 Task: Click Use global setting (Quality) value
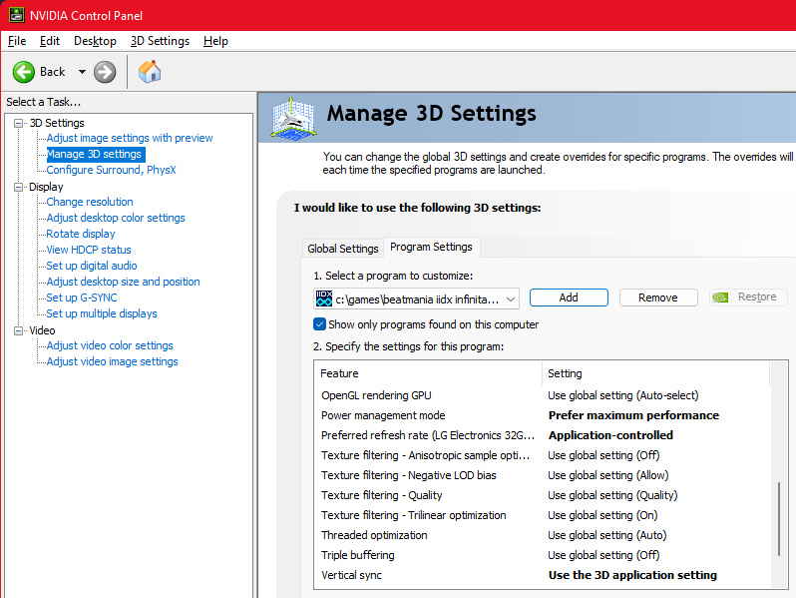pyautogui.click(x=612, y=495)
